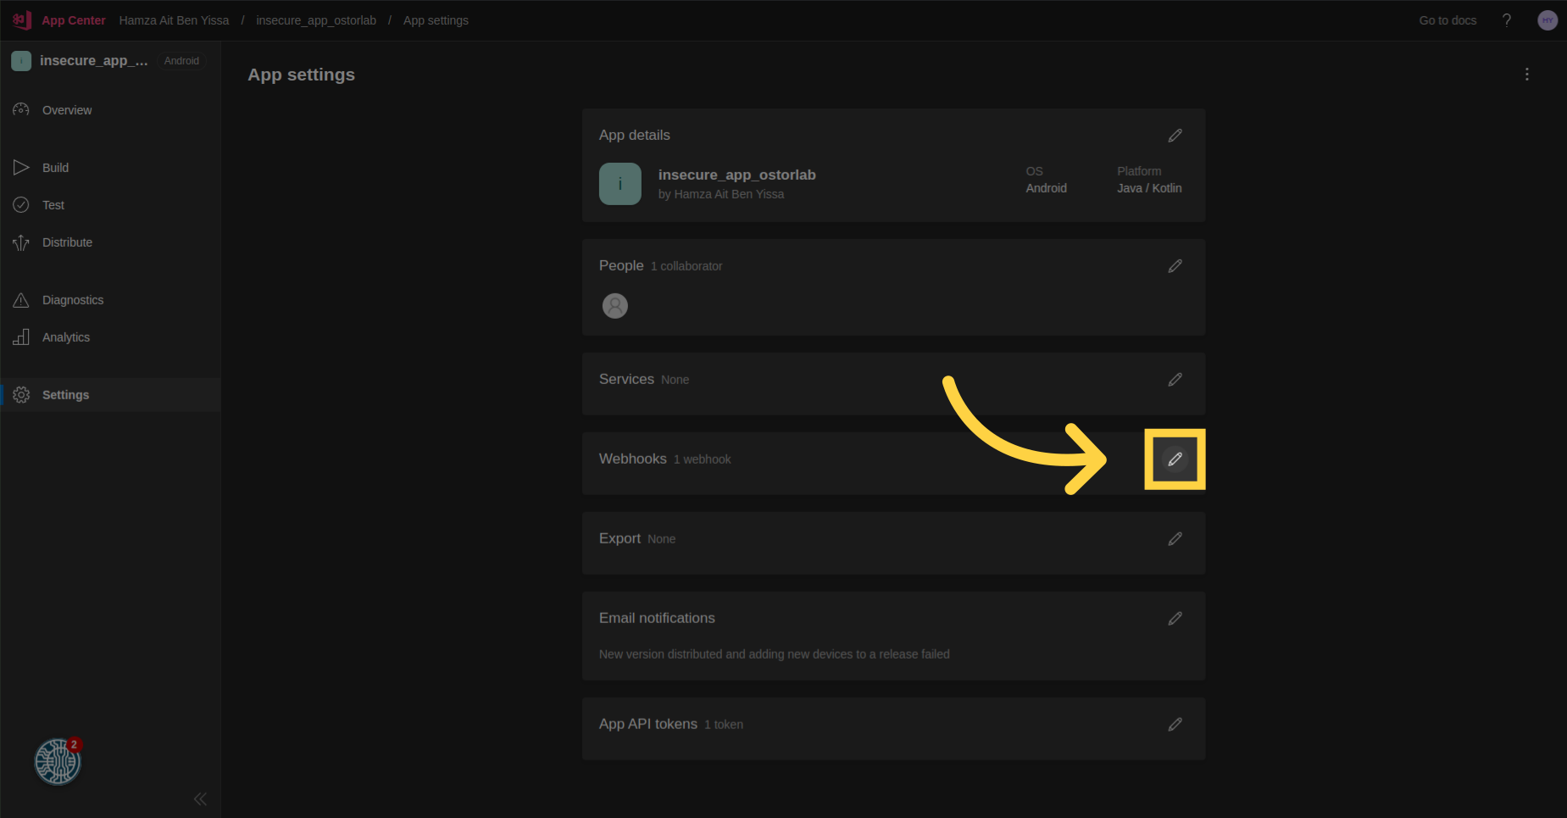
Task: Click the Analytics bar chart icon
Action: pos(21,337)
